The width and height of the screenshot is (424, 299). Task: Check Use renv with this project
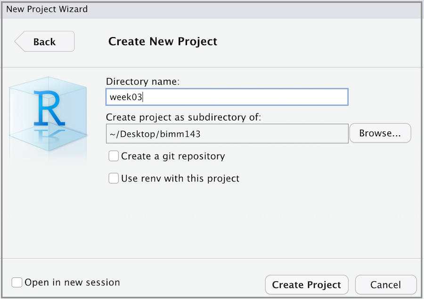(x=114, y=179)
